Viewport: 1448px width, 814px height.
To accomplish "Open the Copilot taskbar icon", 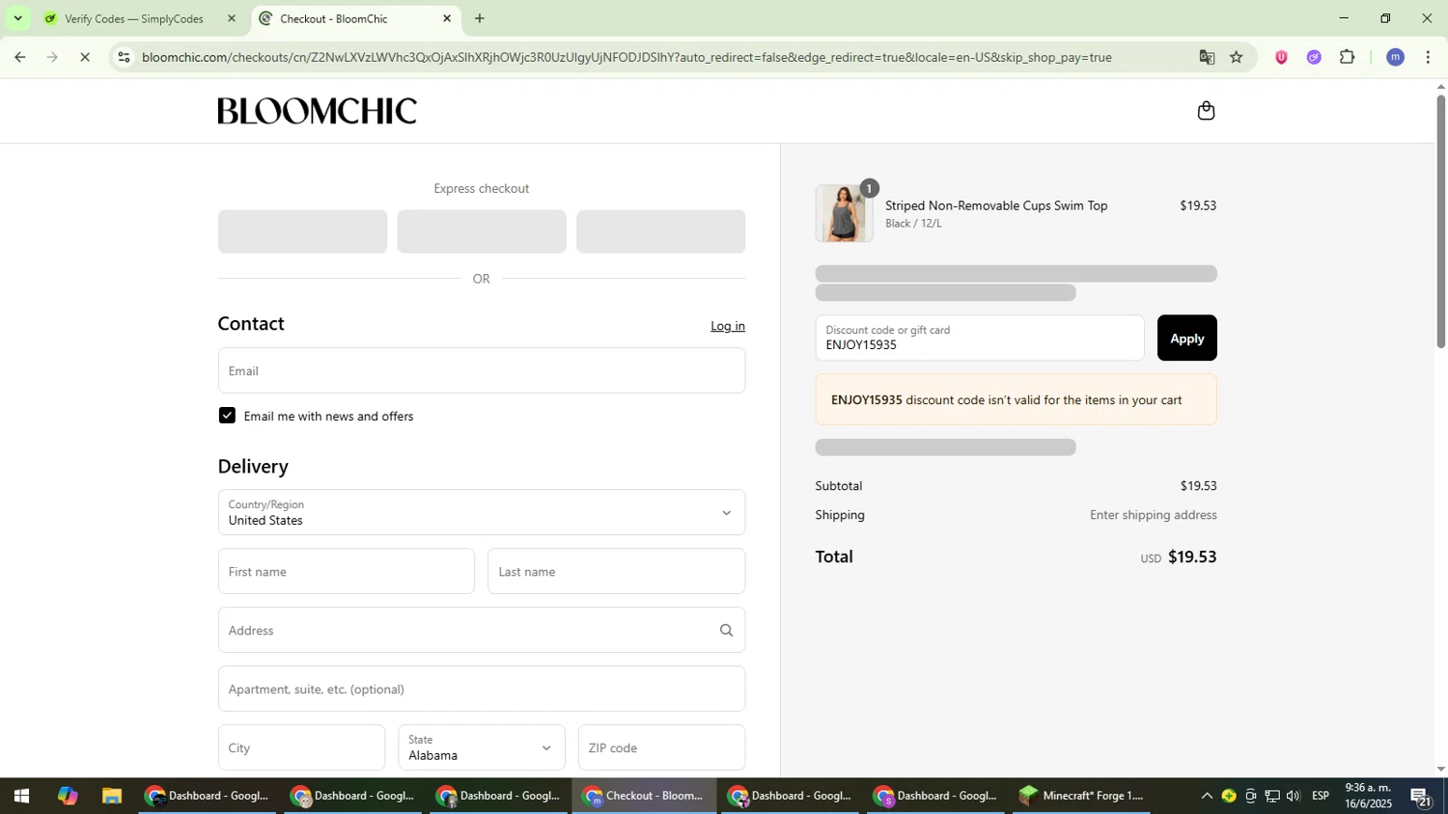I will 68,797.
